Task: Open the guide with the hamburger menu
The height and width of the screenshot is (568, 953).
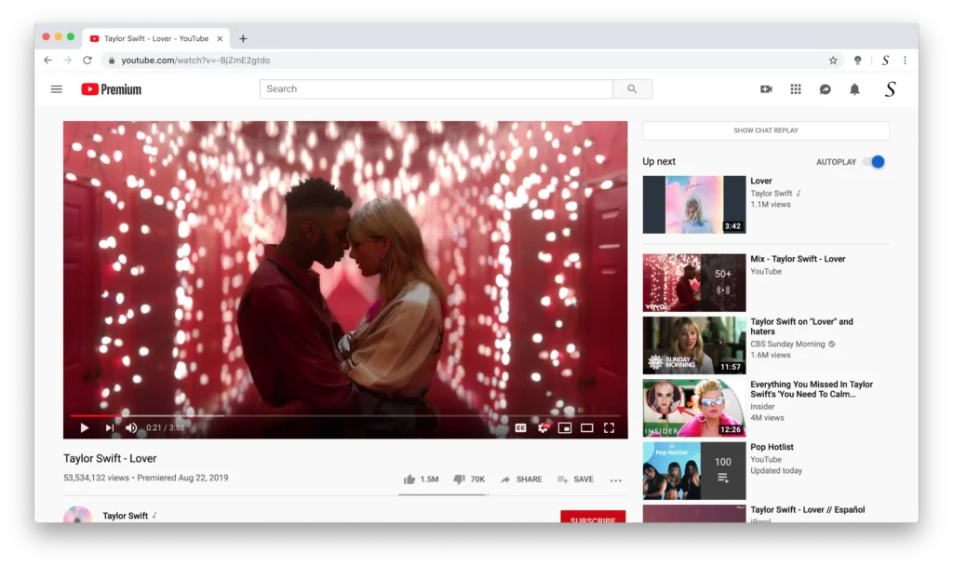Action: 56,88
